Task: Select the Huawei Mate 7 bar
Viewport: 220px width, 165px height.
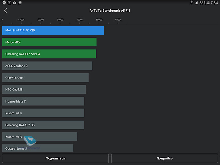Action: tap(43, 101)
